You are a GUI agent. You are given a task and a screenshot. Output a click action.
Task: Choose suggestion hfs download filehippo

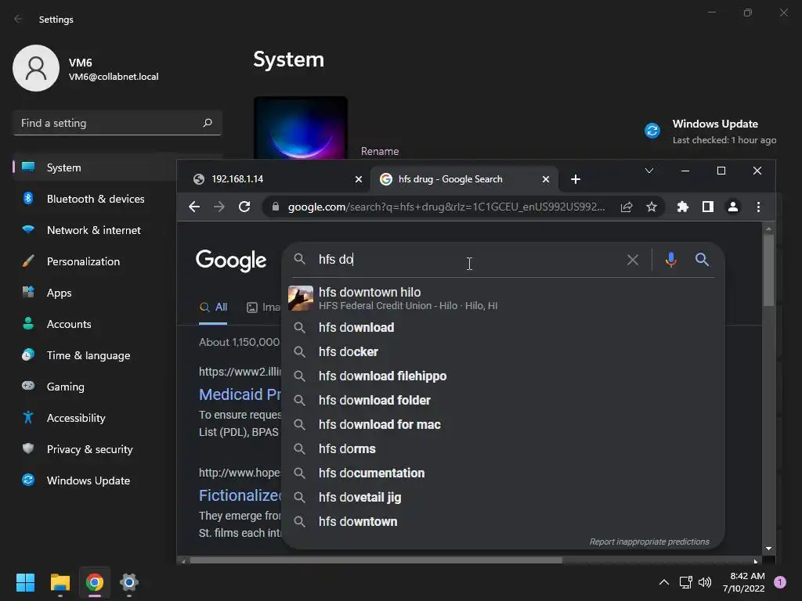click(x=503, y=376)
